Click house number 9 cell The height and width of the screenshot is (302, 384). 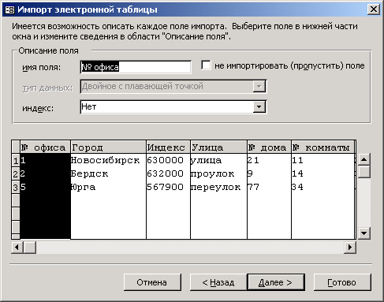pyautogui.click(x=269, y=173)
